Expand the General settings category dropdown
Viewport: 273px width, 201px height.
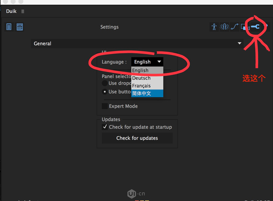137,44
